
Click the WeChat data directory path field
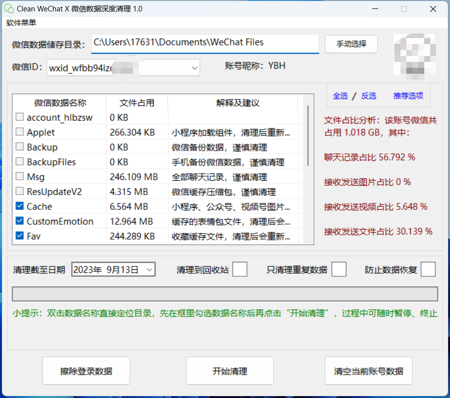[x=205, y=44]
